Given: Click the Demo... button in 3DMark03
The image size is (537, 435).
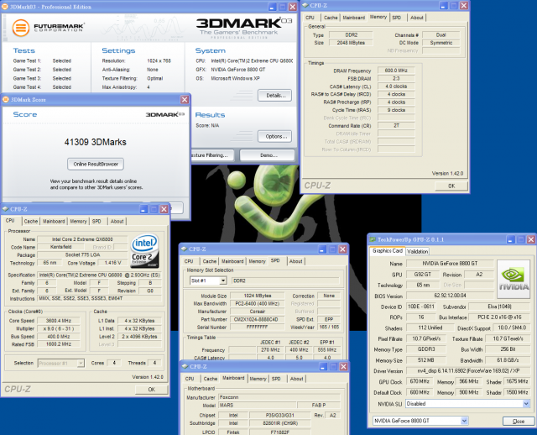Looking at the screenshot, I should (267, 155).
